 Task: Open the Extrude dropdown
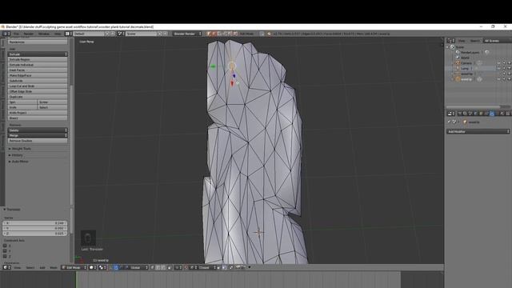point(38,54)
